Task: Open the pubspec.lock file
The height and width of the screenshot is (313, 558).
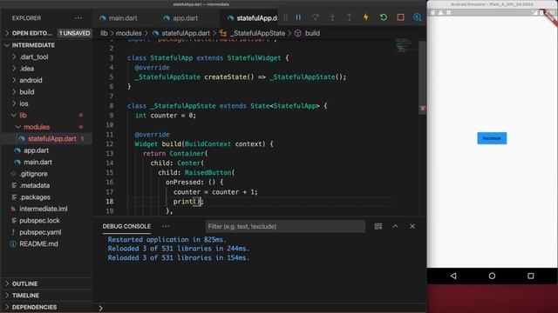Action: (39, 221)
